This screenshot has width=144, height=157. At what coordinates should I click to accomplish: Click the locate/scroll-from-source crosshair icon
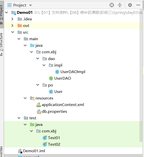click(x=112, y=5)
